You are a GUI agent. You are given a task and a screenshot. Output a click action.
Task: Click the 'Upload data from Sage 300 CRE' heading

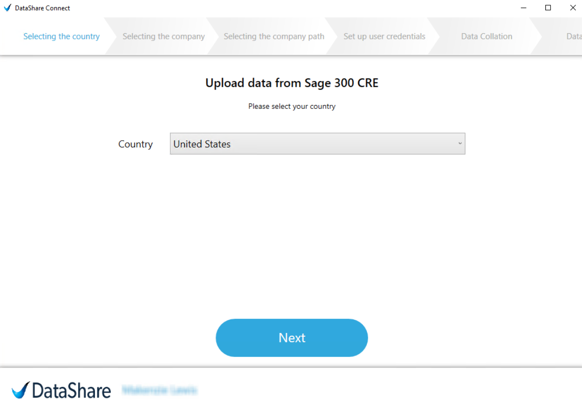[292, 83]
